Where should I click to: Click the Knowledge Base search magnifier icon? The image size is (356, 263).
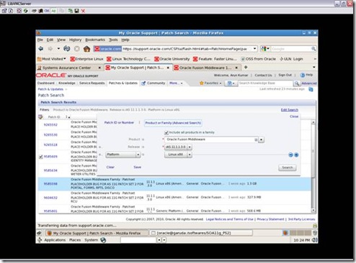297,83
